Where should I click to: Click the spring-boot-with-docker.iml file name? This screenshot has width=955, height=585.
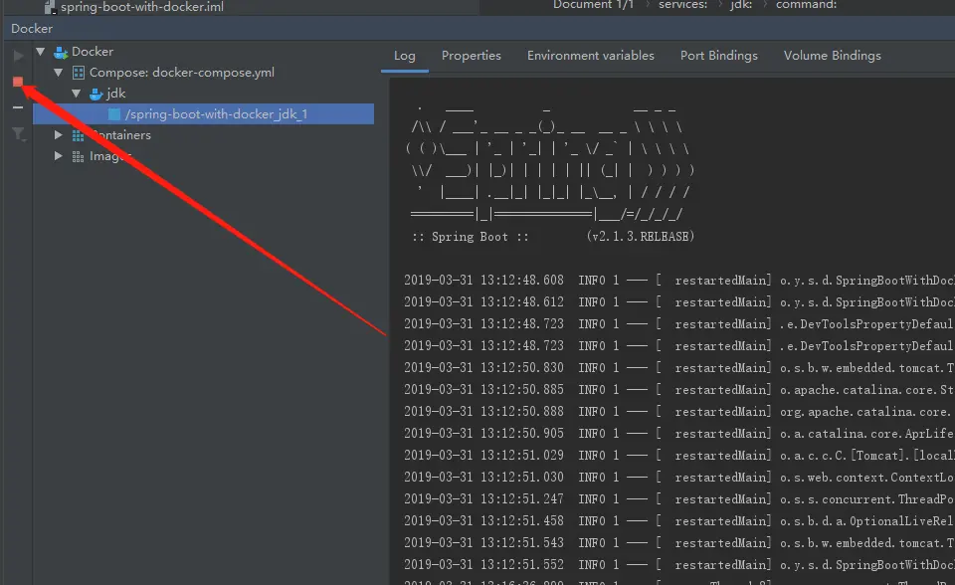coord(142,7)
